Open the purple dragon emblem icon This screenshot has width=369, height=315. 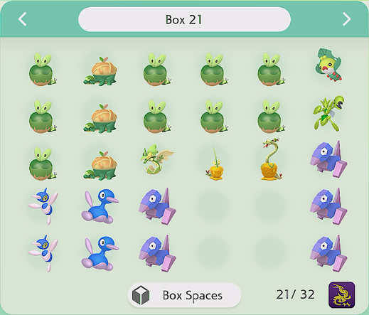[341, 295]
